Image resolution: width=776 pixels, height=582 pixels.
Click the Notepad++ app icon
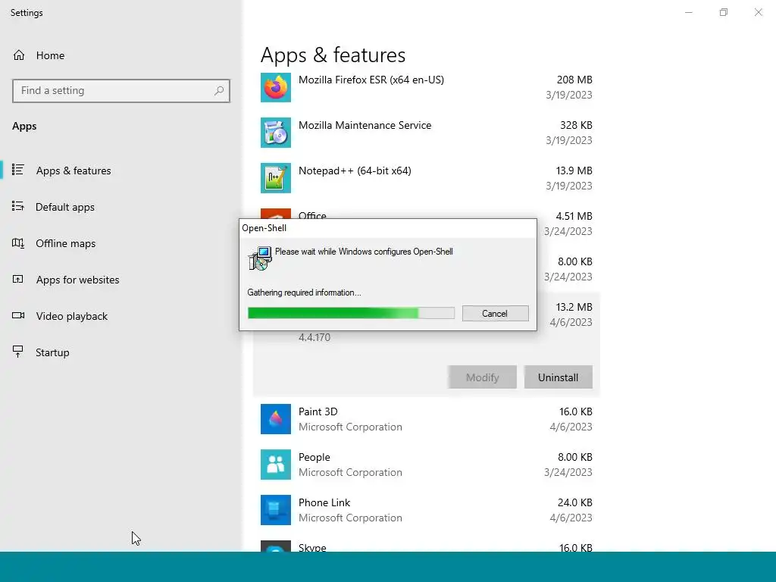[x=276, y=178]
